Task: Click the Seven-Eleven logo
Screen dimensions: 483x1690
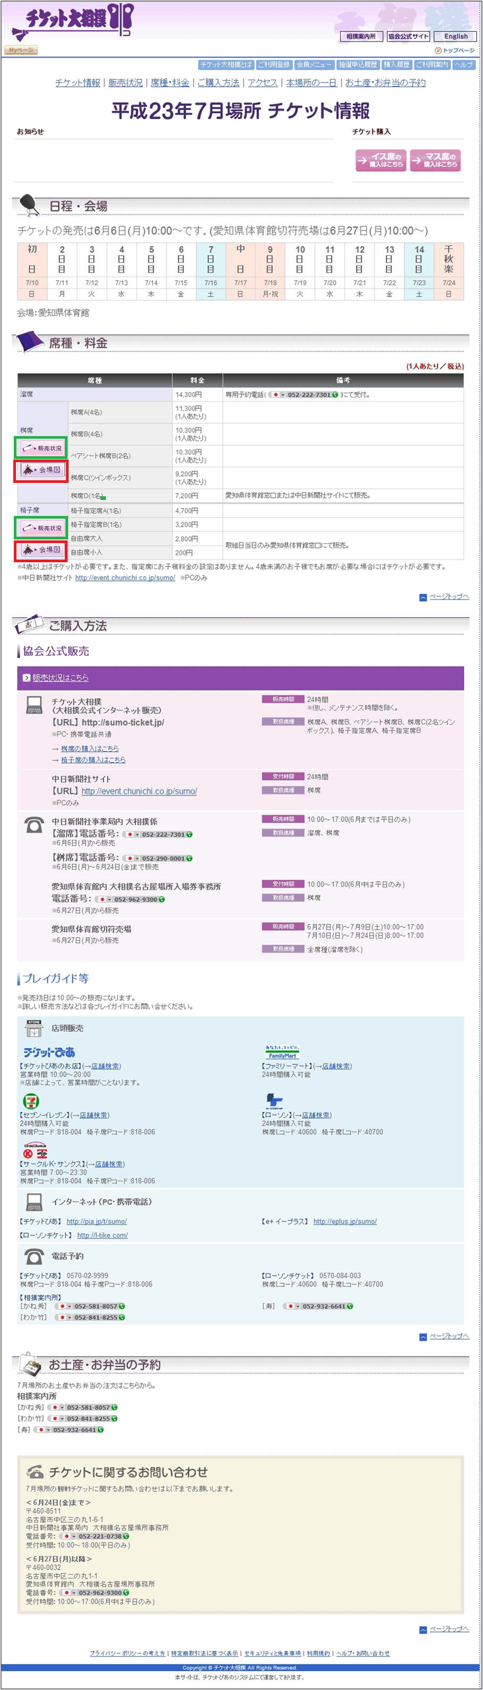Action: coord(31,1101)
